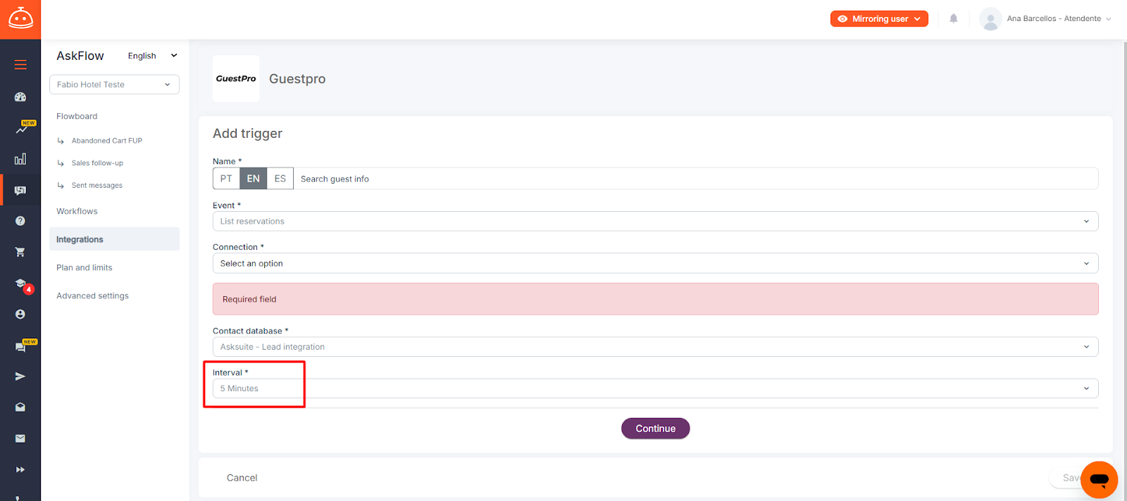Image resolution: width=1127 pixels, height=501 pixels.
Task: Open the orange chat widget bubble
Action: click(1099, 480)
